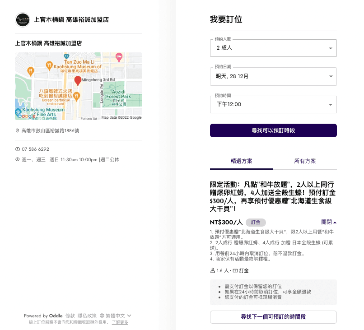Switch to the 所有方案 tab
This screenshot has height=330, width=364.
[x=305, y=161]
